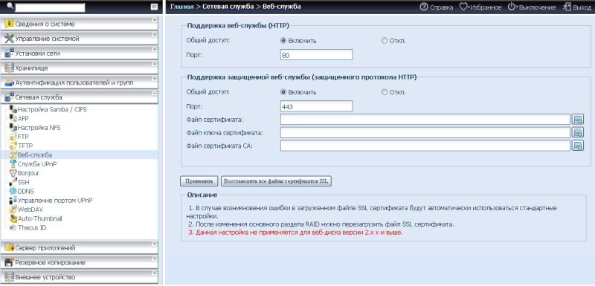
Task: Click the Избранное heart icon
Action: click(x=463, y=7)
